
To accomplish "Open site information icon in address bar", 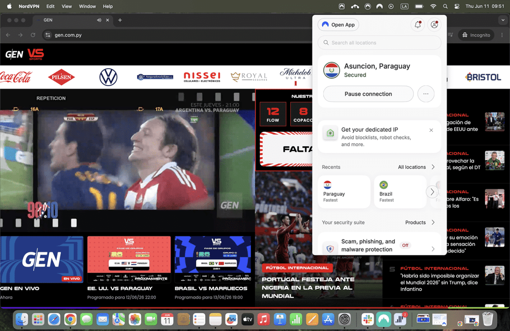I will pyautogui.click(x=48, y=35).
